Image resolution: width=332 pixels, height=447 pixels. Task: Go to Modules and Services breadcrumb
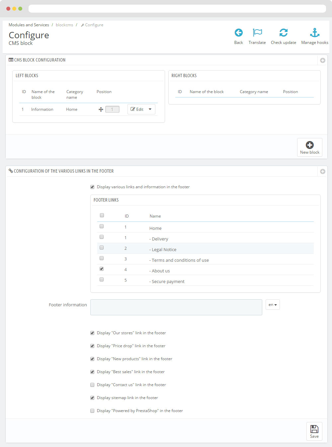[29, 25]
